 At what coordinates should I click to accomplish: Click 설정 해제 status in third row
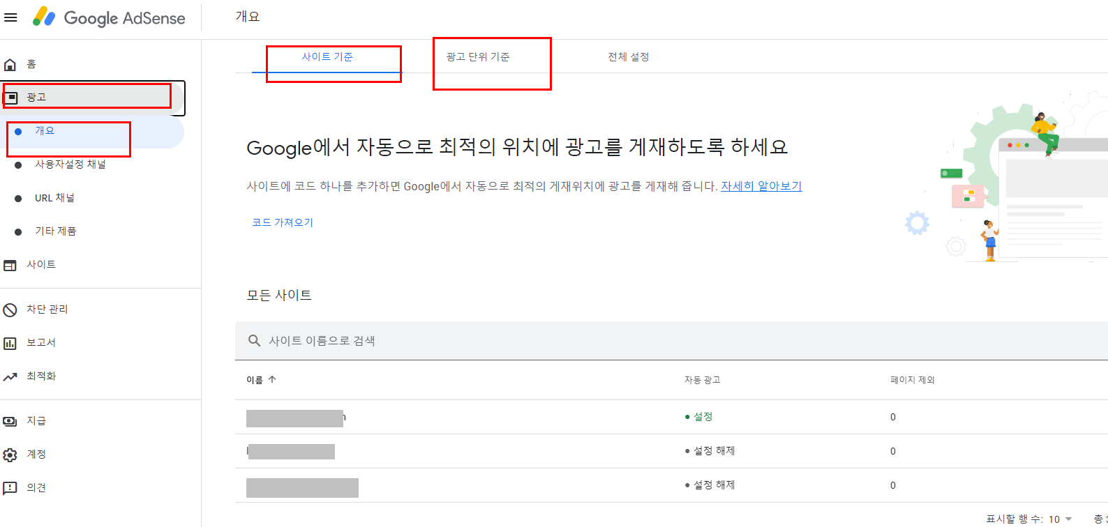[x=710, y=485]
